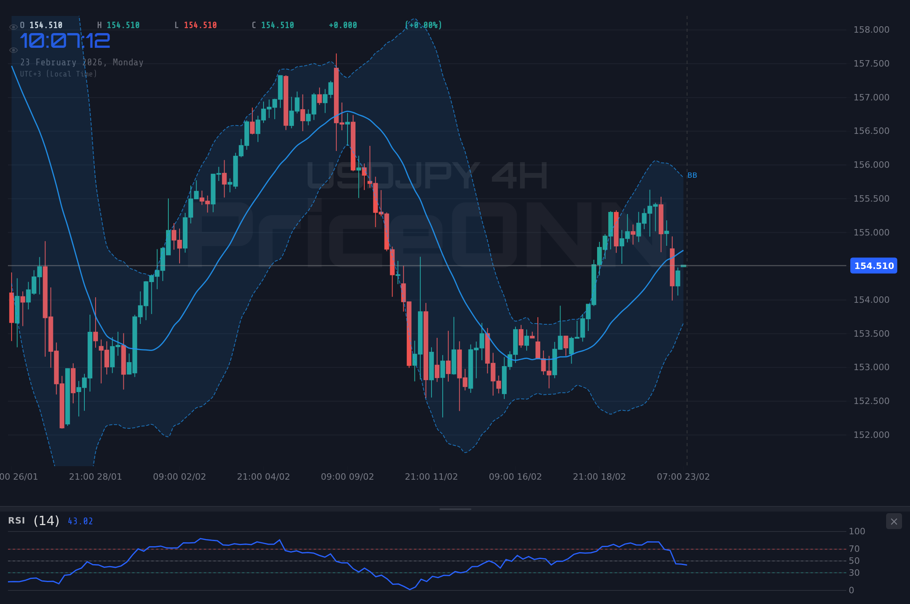Select the RSI value 43.02 readout

coord(80,521)
